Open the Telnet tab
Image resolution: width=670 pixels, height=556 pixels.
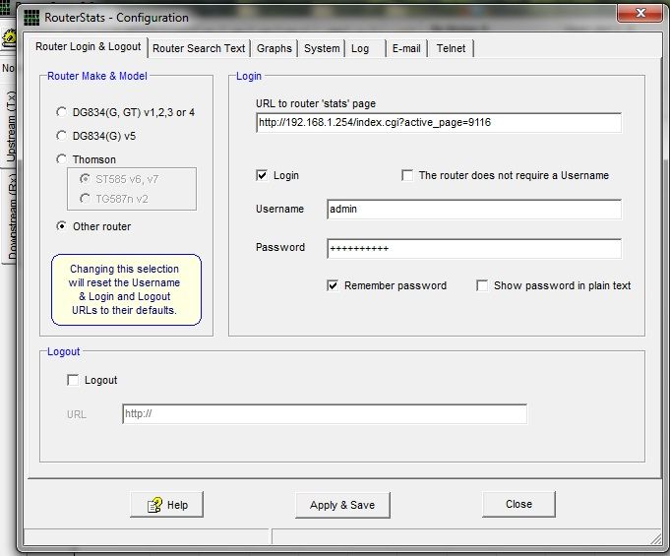tap(452, 48)
